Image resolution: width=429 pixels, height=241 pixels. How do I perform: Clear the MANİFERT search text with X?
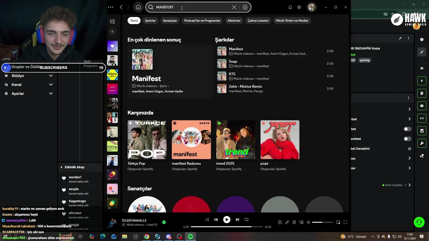click(x=234, y=7)
